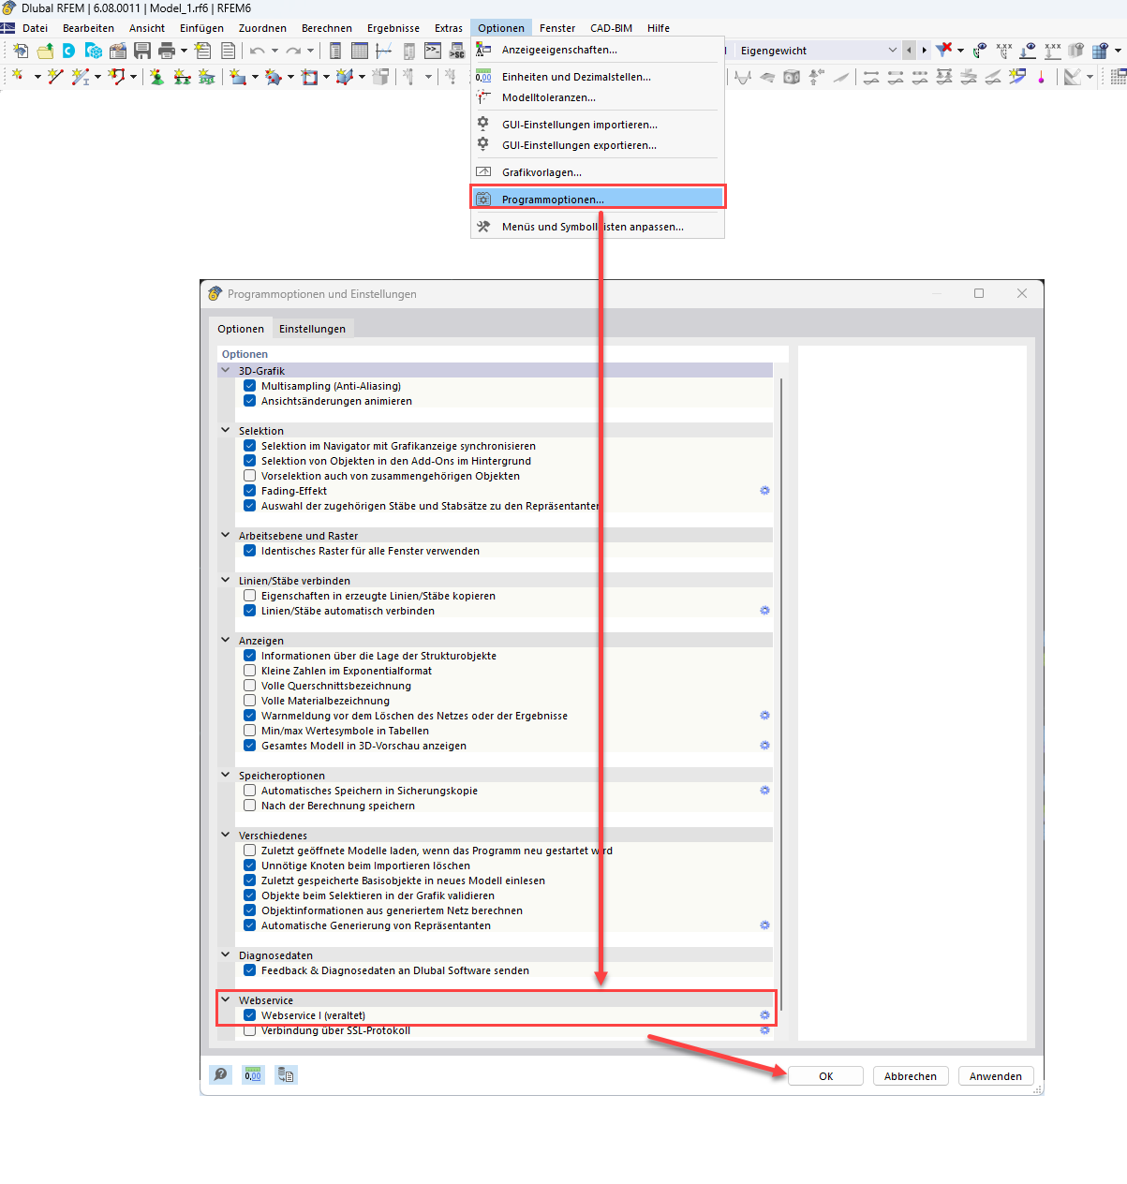Click the save floppy disk icon
This screenshot has height=1184, width=1127.
point(142,51)
